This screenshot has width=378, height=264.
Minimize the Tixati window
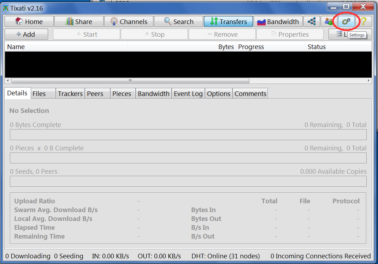(x=333, y=6)
